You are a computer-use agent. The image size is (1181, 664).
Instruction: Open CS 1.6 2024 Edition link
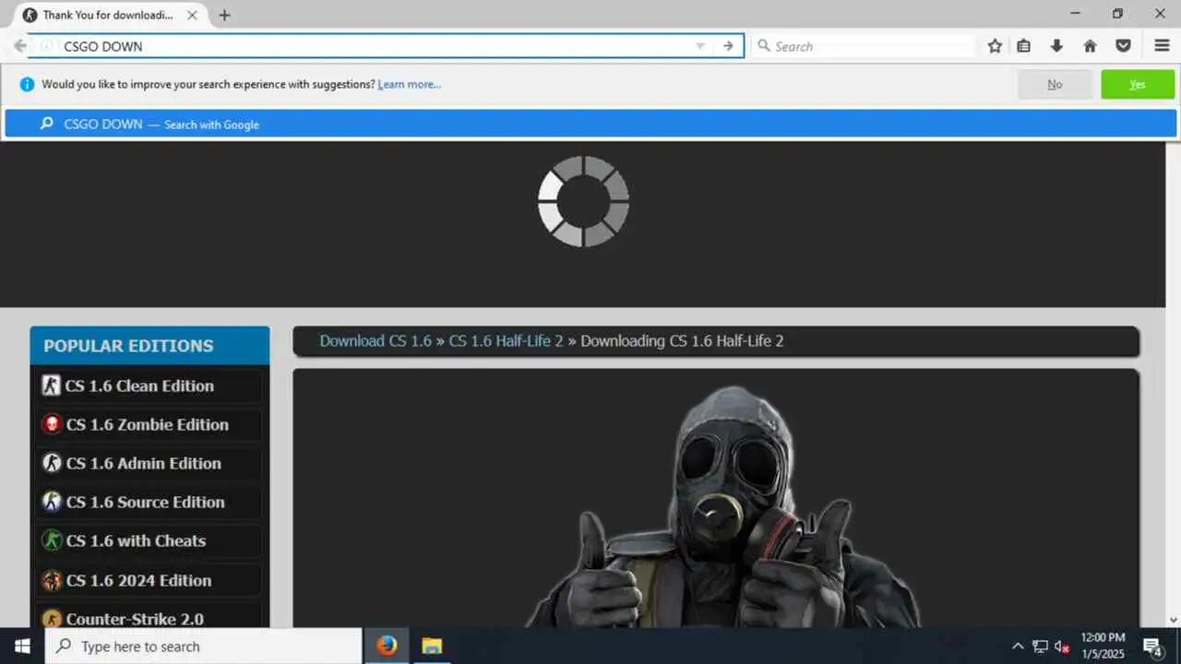click(x=138, y=580)
